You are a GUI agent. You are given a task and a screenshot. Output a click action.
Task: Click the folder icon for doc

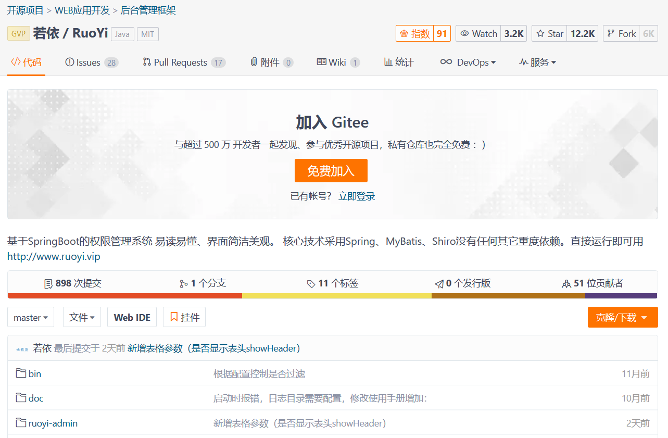21,398
